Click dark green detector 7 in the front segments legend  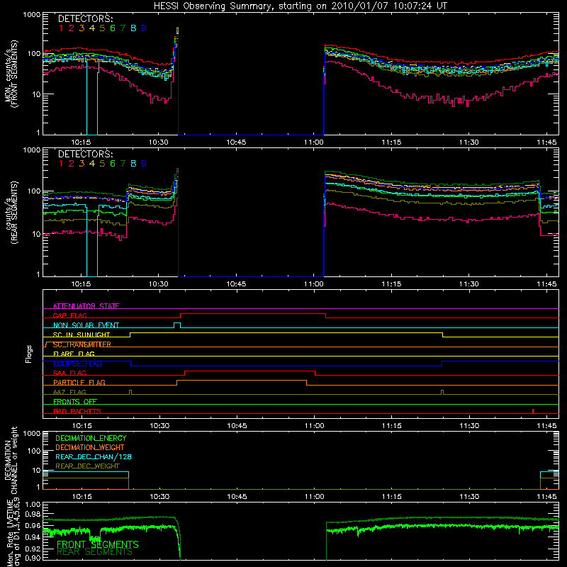123,28
